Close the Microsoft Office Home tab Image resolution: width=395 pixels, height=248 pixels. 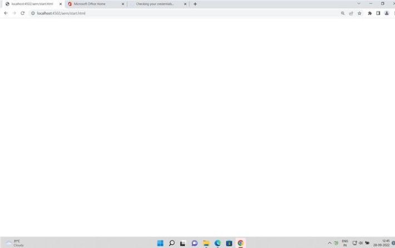pyautogui.click(x=122, y=4)
